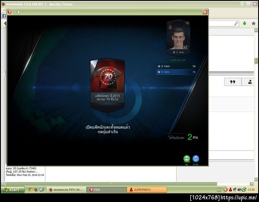Expand hidden tray icons arrow

pos(225,190)
